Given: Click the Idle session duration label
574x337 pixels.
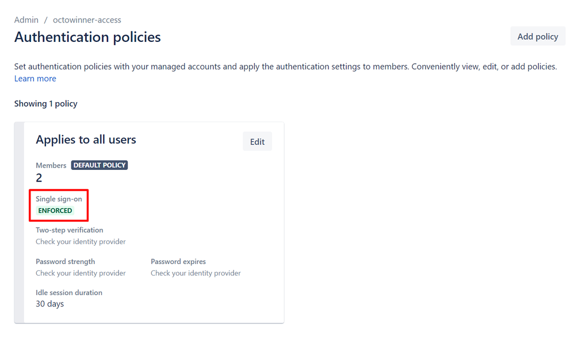Looking at the screenshot, I should pyautogui.click(x=69, y=293).
